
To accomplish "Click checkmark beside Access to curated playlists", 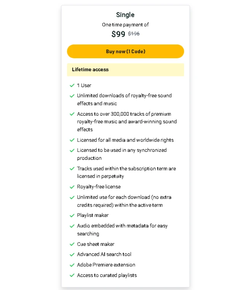I will [72, 275].
